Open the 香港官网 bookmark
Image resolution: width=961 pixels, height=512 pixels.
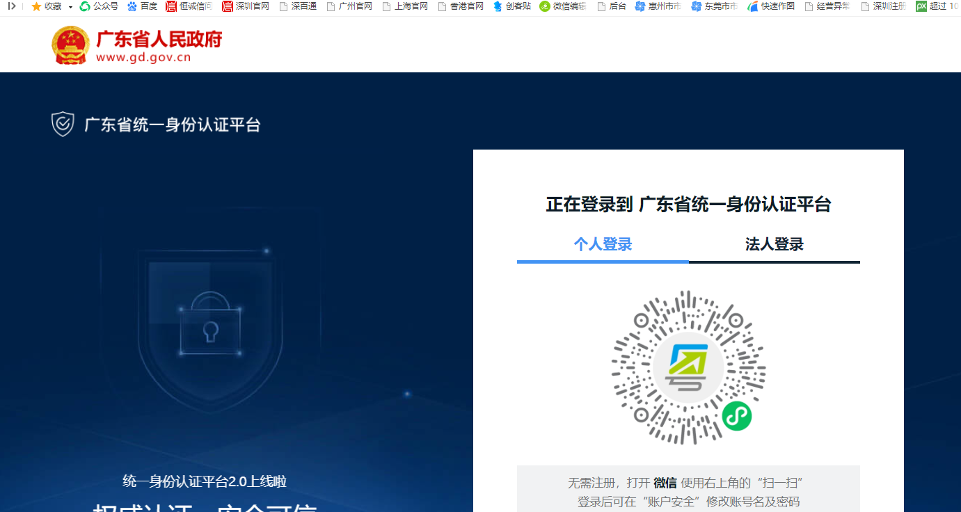(461, 6)
